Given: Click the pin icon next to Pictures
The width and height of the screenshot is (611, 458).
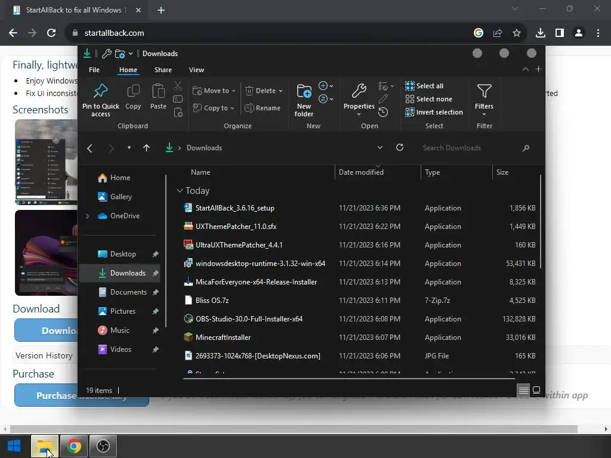Looking at the screenshot, I should pos(156,311).
